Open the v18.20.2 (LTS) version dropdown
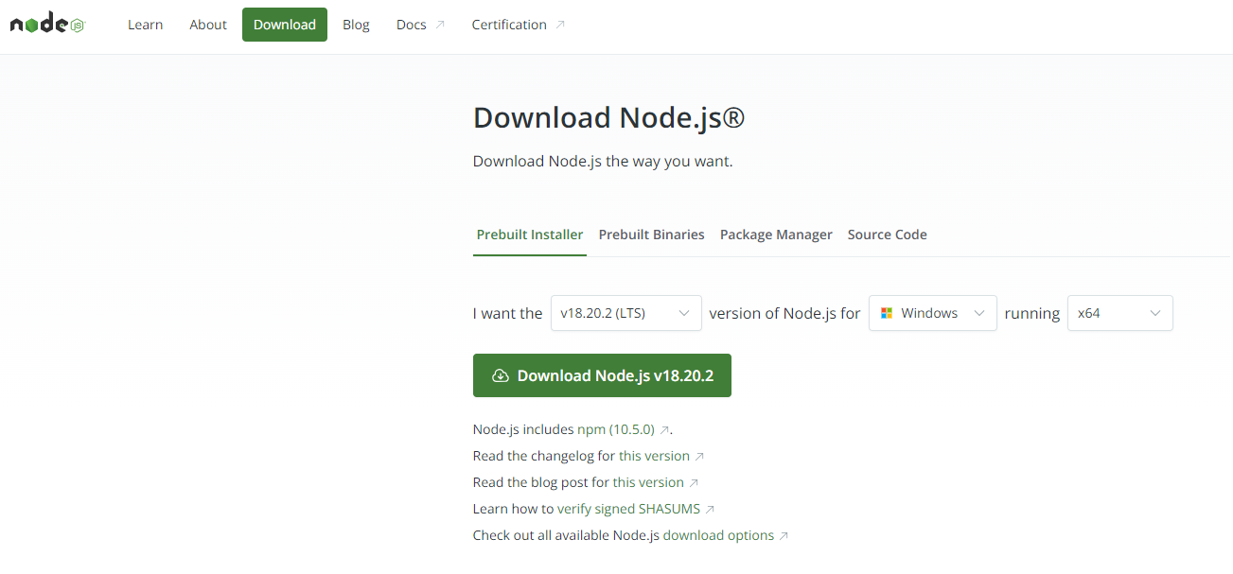This screenshot has width=1233, height=574. pos(626,313)
